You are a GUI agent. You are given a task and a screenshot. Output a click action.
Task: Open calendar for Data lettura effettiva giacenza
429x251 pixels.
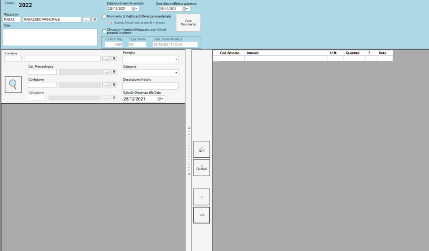click(185, 8)
